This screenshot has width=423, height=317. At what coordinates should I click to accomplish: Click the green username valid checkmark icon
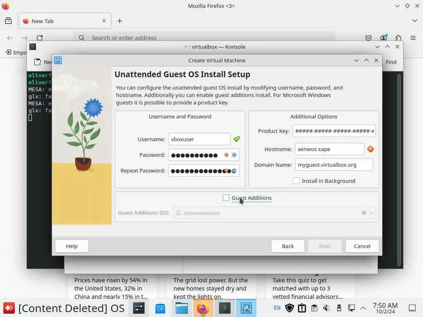point(237,139)
